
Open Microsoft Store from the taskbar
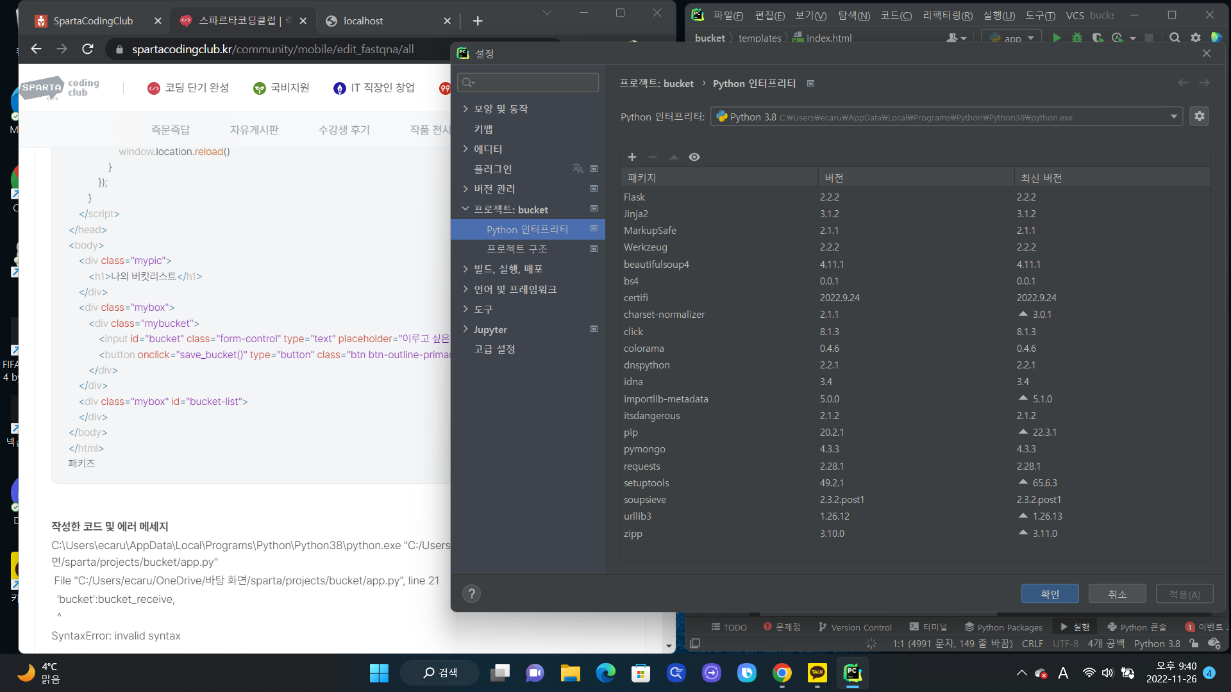click(641, 673)
